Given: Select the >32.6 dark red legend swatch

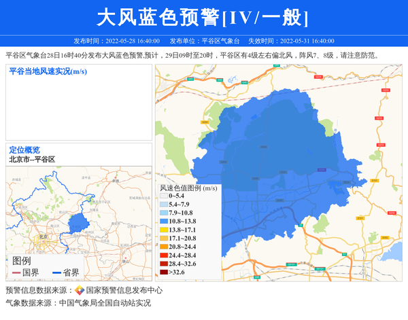Looking at the screenshot, I should click(x=163, y=272).
